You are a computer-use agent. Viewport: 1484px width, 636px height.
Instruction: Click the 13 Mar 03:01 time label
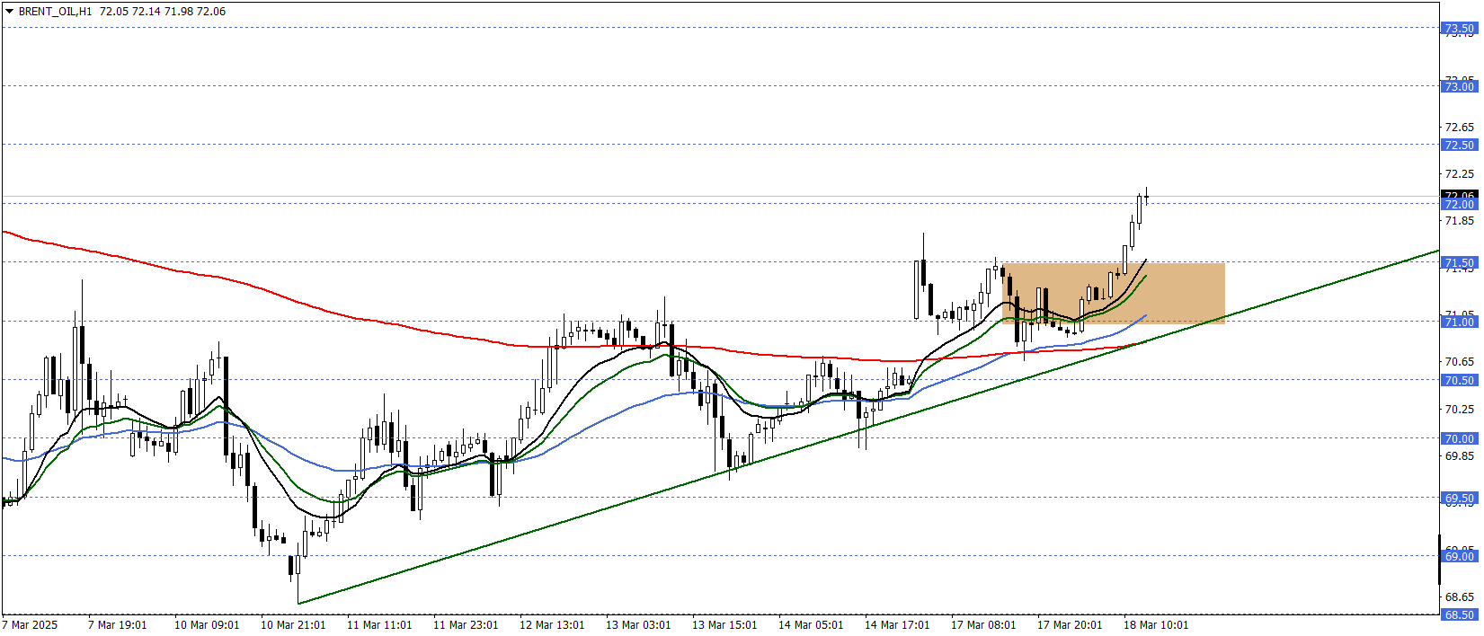[x=638, y=624]
